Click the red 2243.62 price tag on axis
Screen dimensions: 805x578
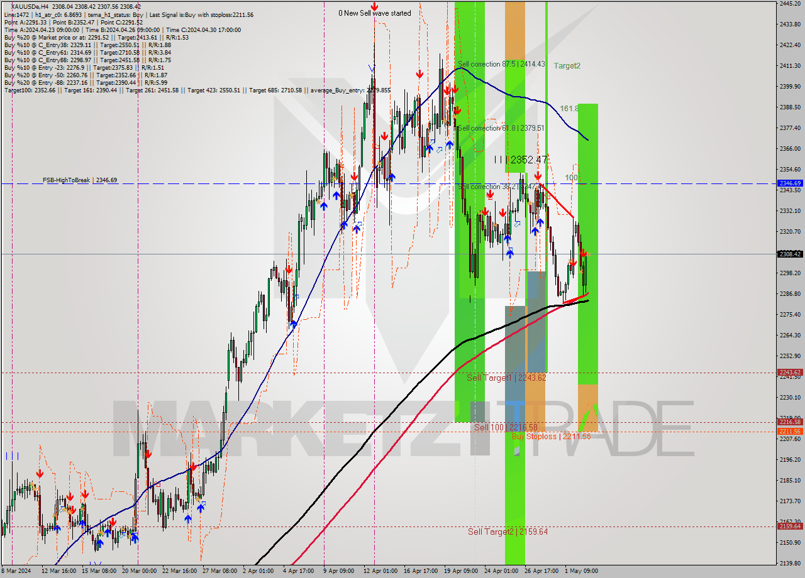(790, 373)
